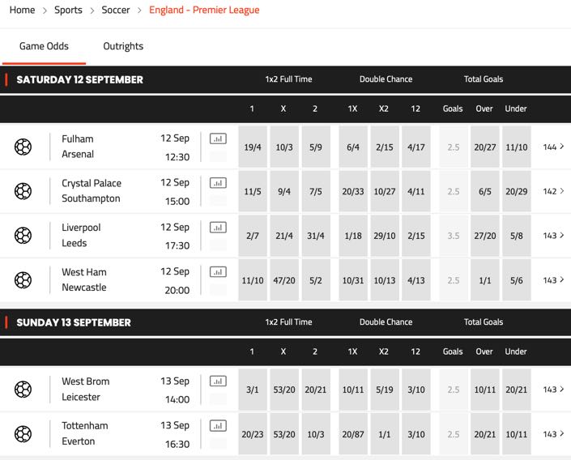Viewport: 571px width, 460px height.
Task: Select Under 5/6 for West Ham Newcastle
Action: 517,280
